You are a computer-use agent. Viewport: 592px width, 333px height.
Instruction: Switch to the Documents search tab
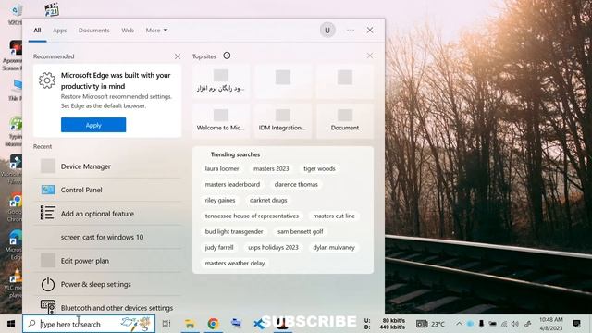coord(93,31)
